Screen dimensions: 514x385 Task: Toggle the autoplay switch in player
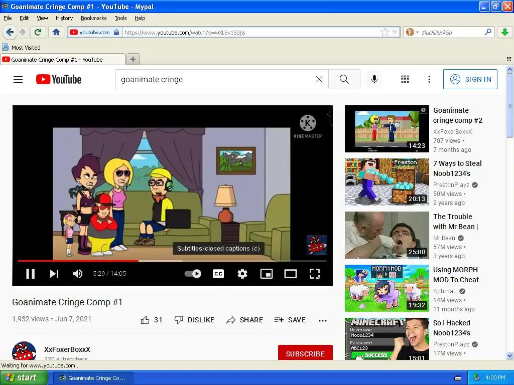(193, 274)
